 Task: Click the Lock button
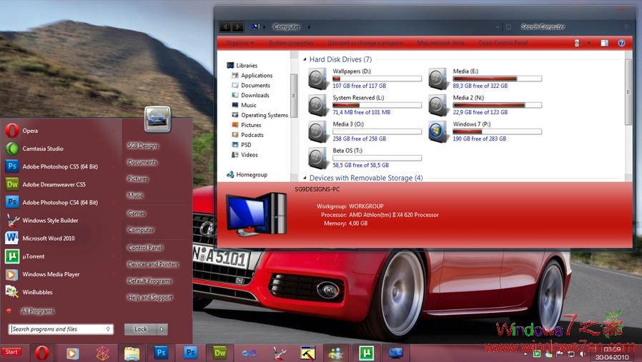coord(140,329)
